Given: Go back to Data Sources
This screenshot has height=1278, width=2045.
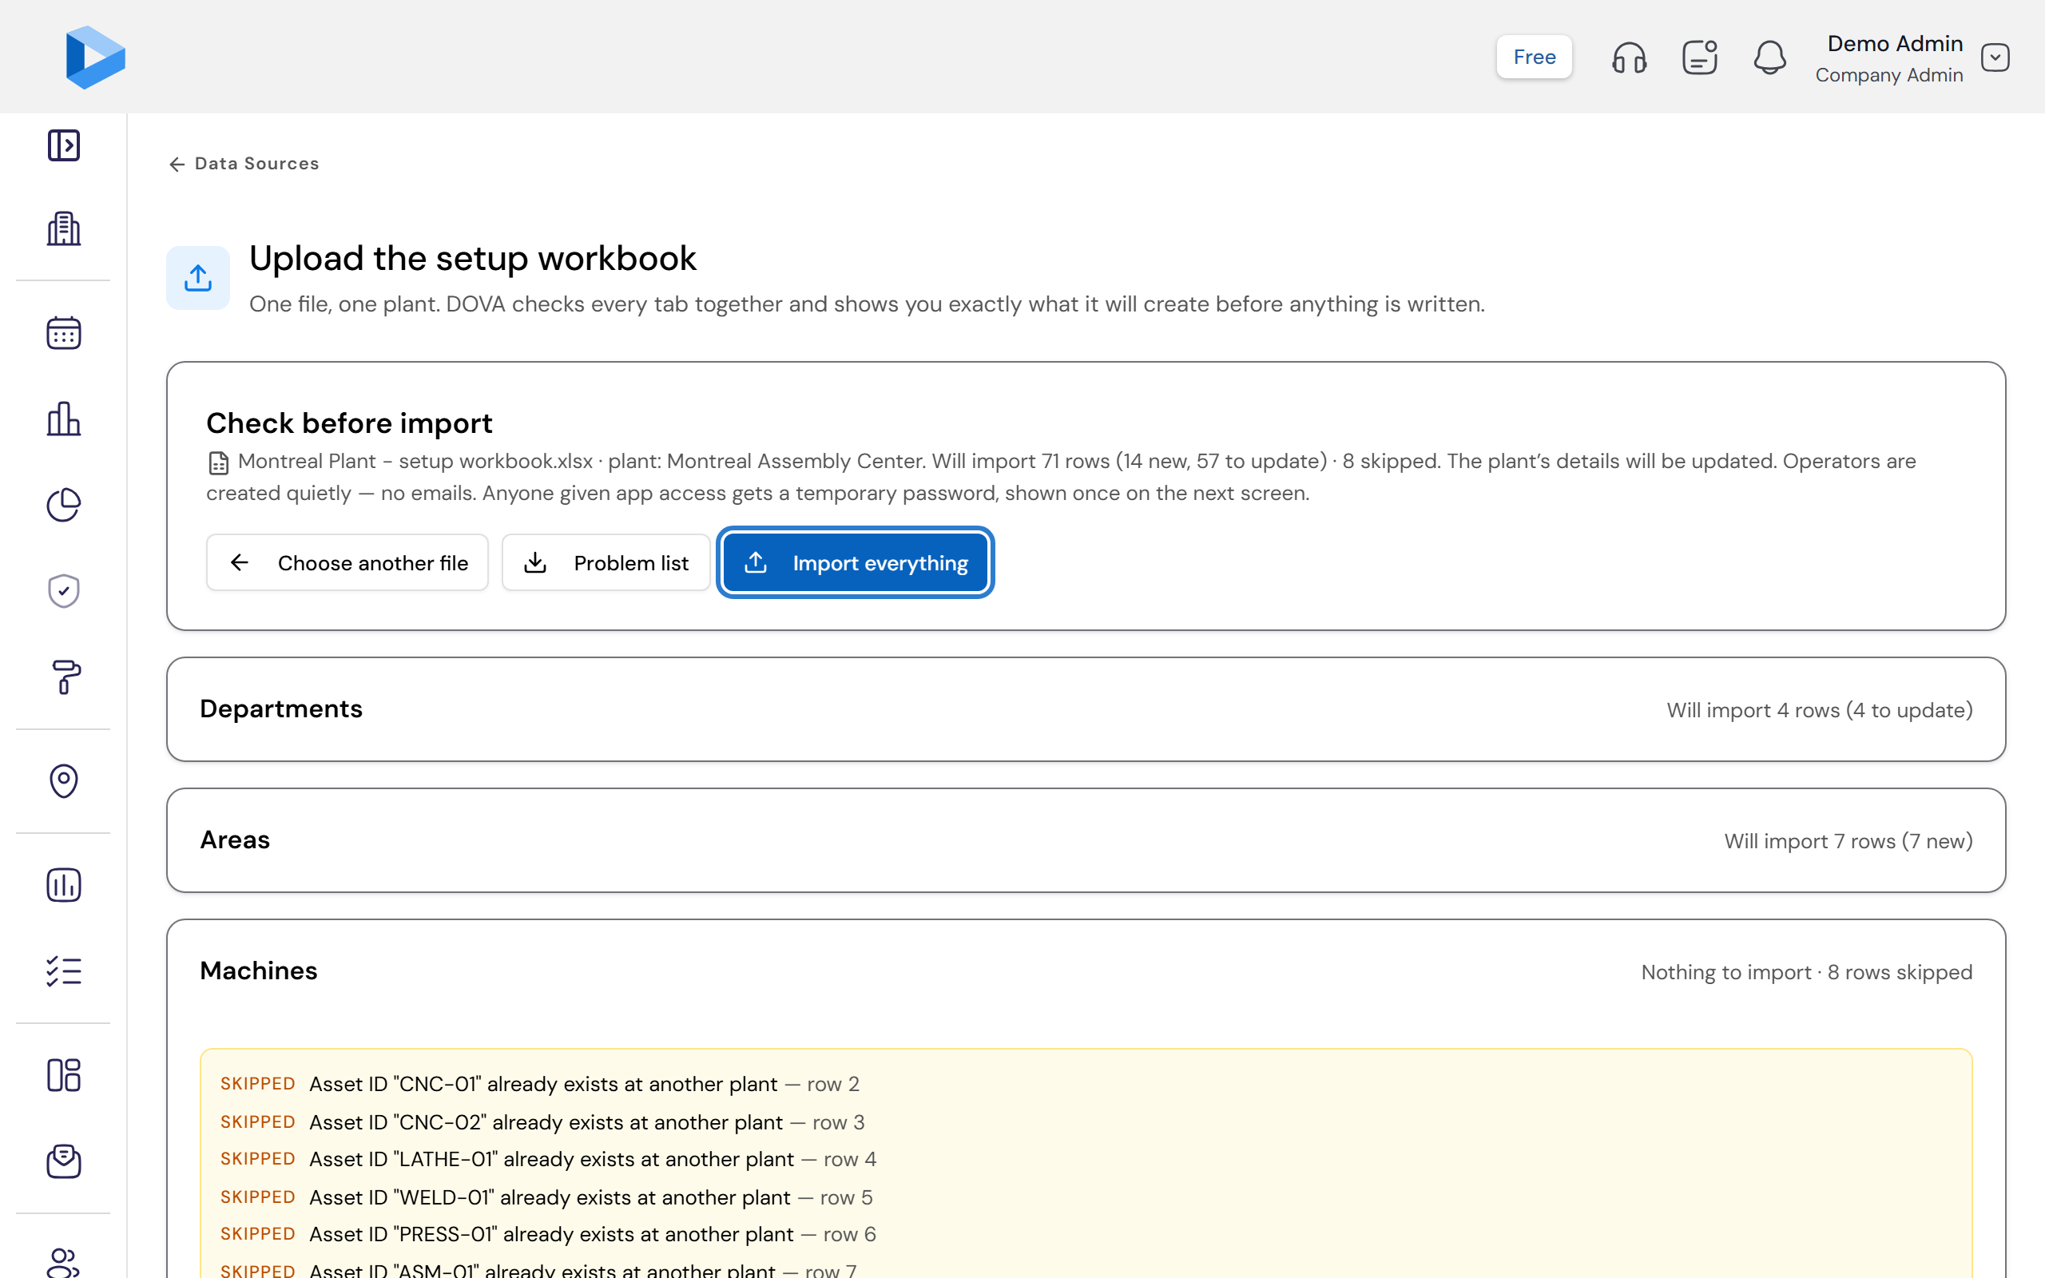Looking at the screenshot, I should [244, 163].
